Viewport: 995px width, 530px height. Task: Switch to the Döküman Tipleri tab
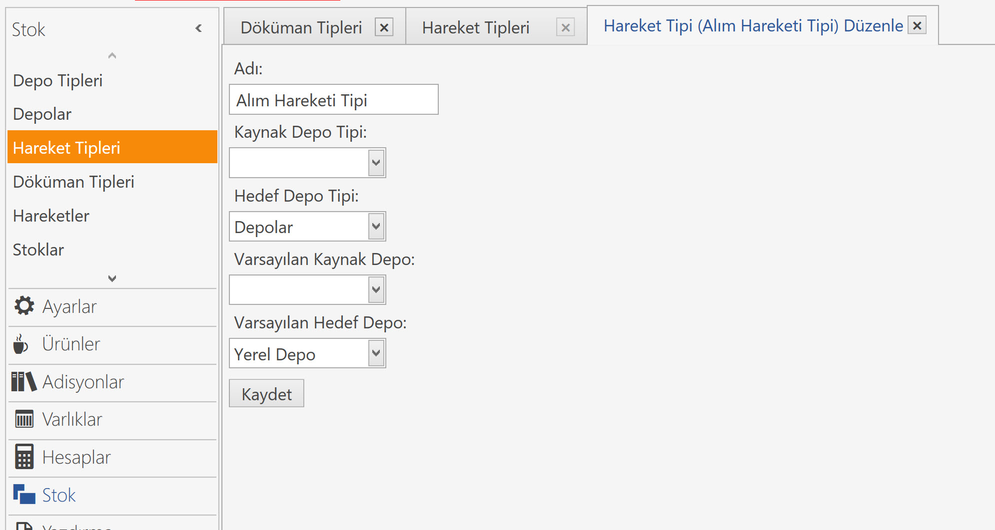(x=301, y=27)
